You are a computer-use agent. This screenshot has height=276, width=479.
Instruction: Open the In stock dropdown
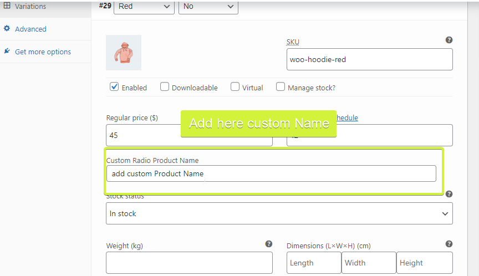[x=279, y=214]
